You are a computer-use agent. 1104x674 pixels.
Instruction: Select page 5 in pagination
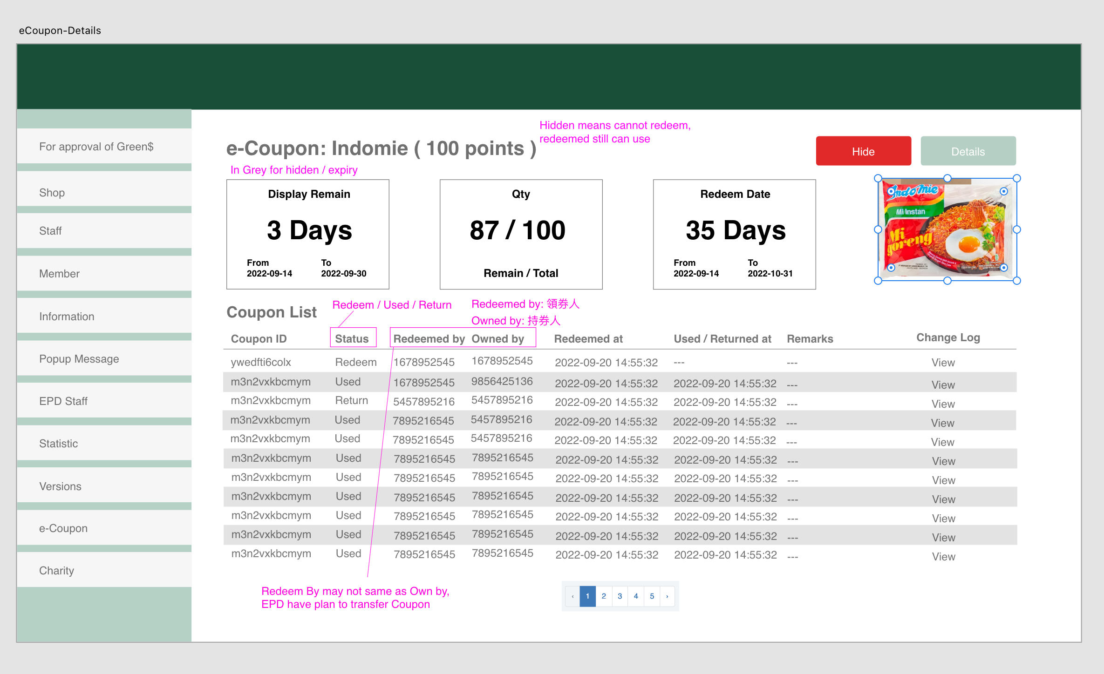652,596
